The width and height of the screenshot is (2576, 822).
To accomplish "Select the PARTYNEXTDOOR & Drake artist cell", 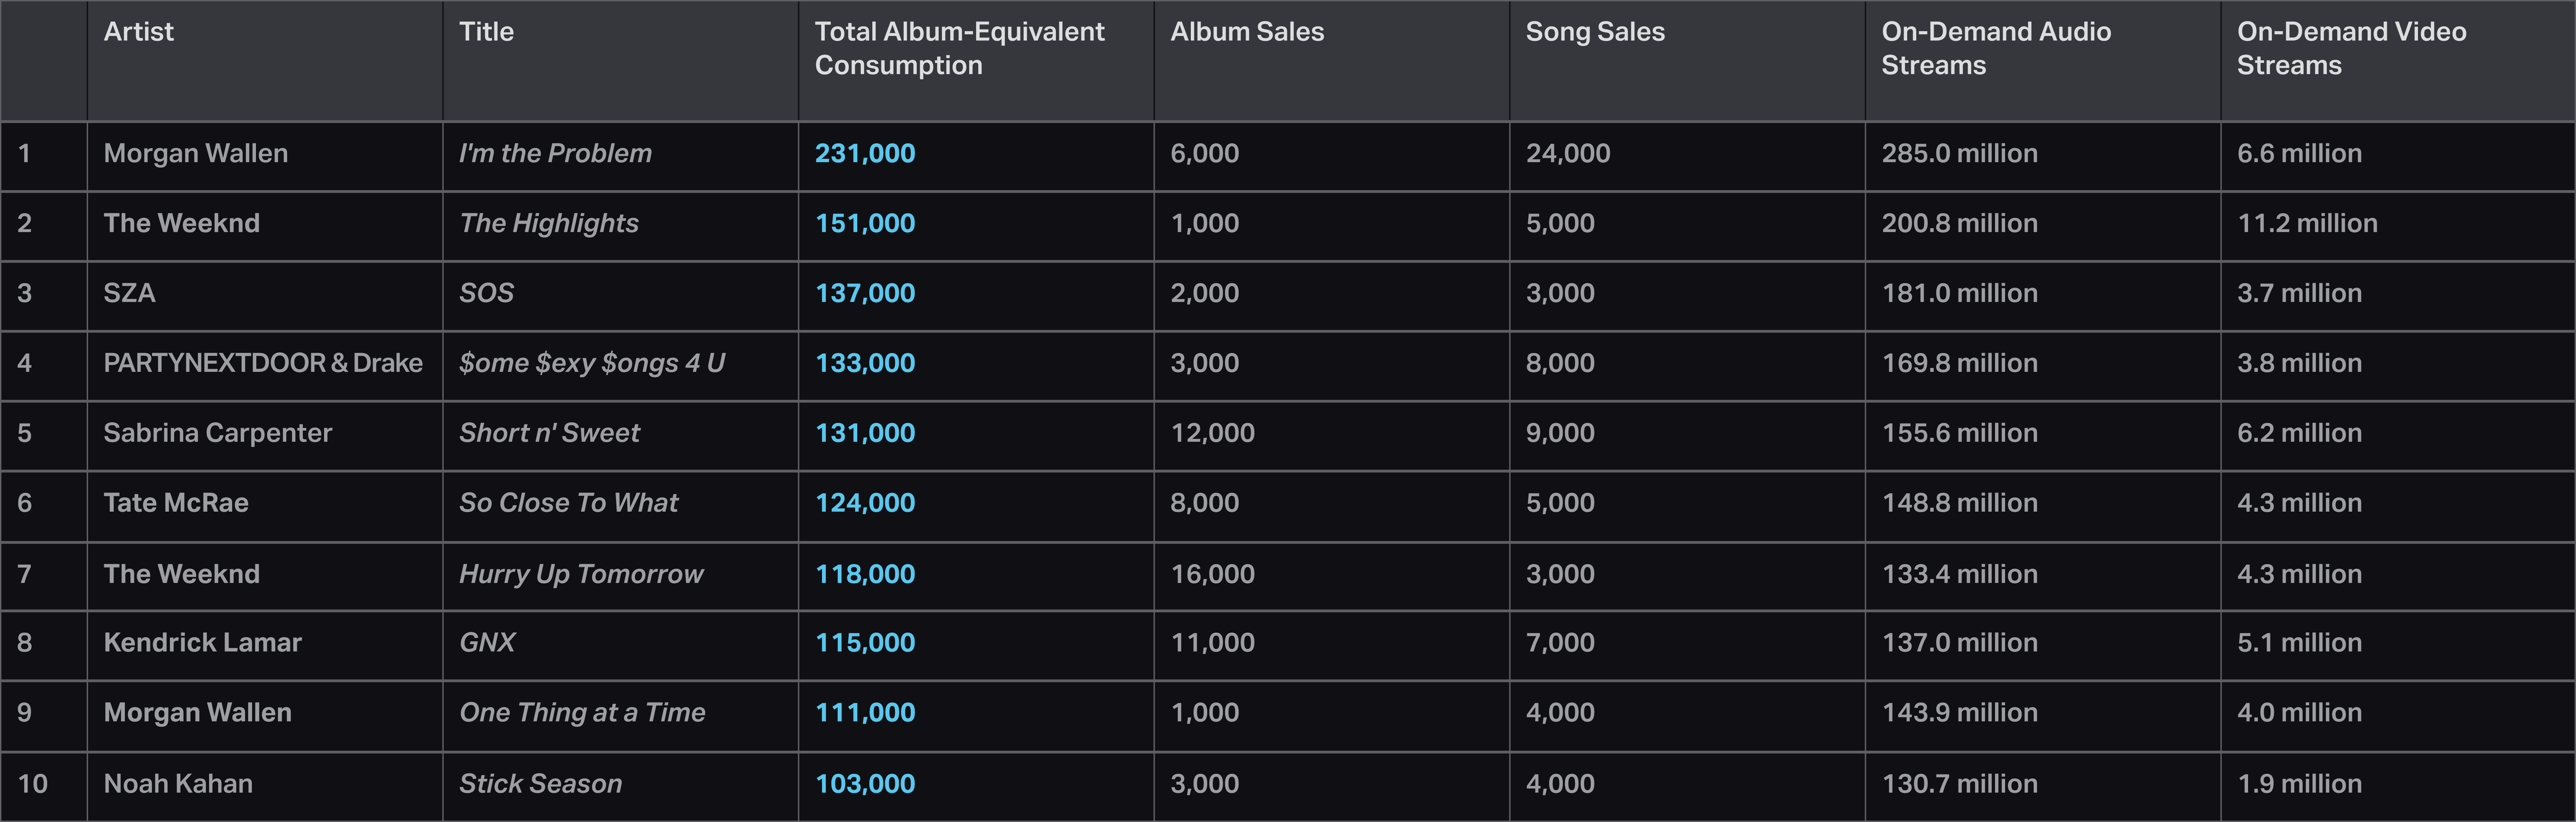I will click(x=263, y=363).
